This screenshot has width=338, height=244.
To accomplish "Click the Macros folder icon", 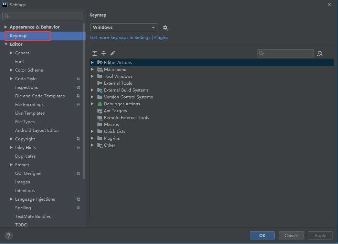I will click(100, 125).
